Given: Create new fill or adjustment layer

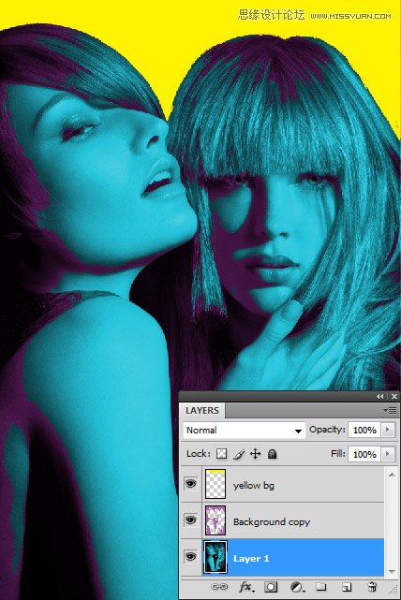Looking at the screenshot, I should [296, 587].
